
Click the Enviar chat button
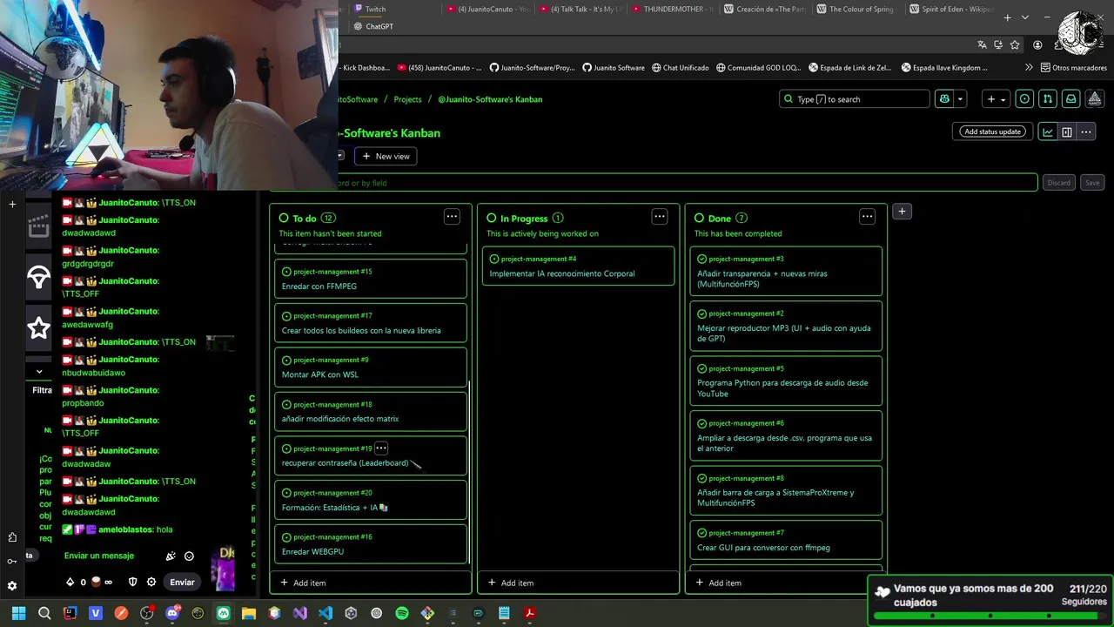182,582
